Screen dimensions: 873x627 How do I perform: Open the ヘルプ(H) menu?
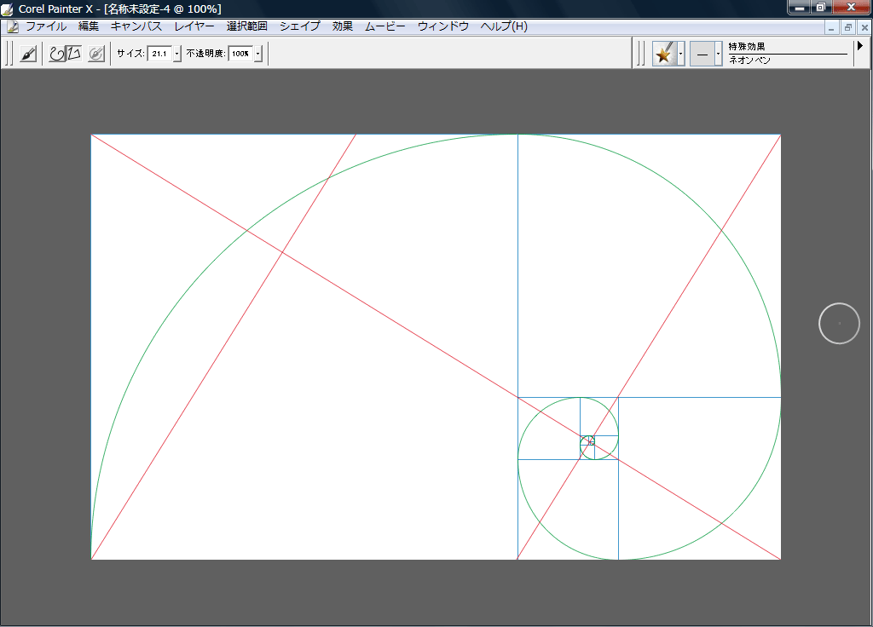[x=504, y=26]
